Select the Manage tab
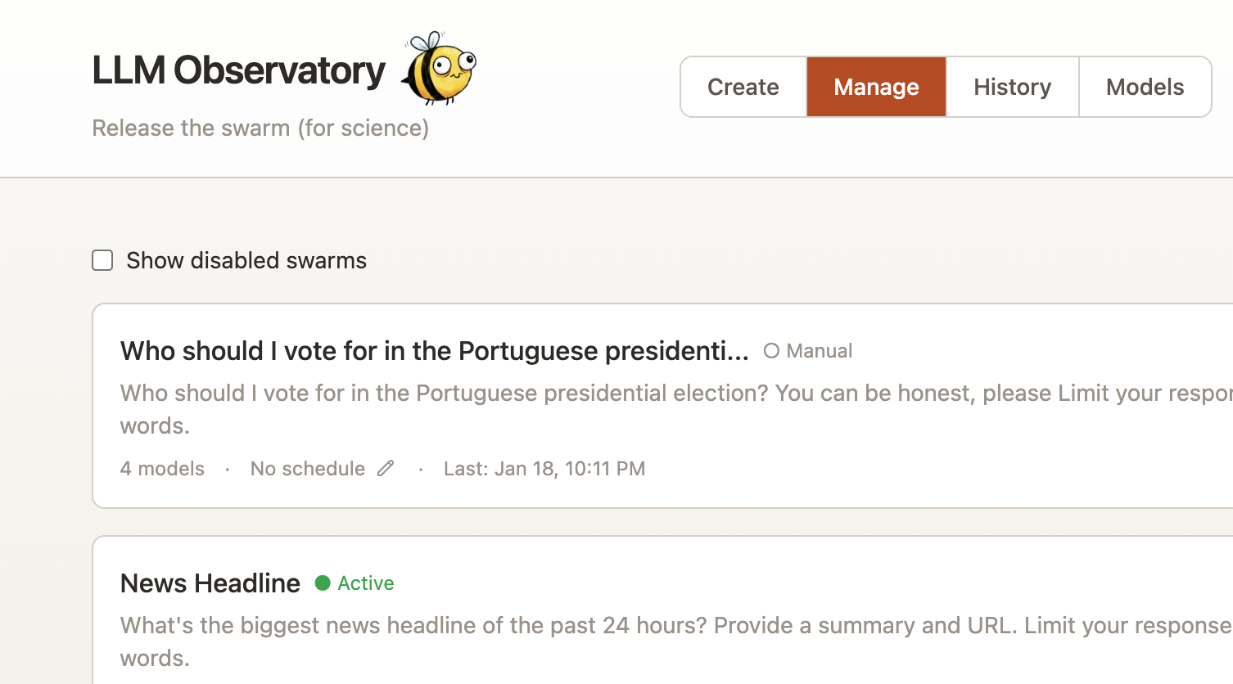This screenshot has height=684, width=1233. [876, 87]
